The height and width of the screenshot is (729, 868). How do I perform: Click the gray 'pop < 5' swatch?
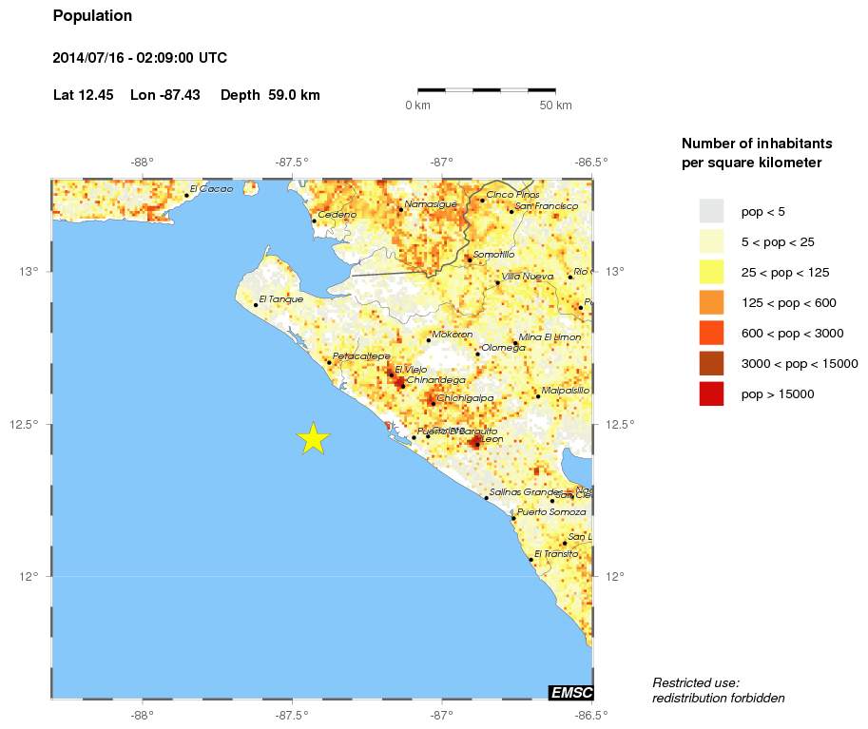coord(711,211)
